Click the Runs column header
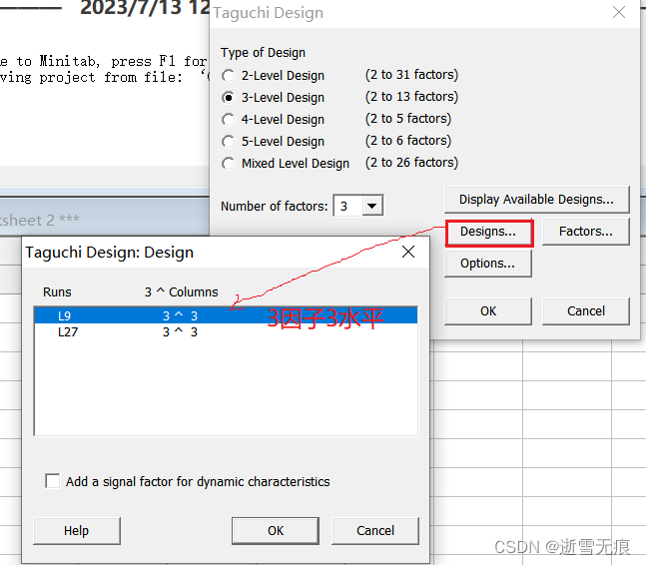The height and width of the screenshot is (565, 646). click(57, 292)
